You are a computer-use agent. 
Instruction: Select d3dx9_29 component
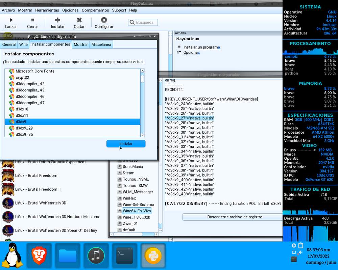[x=72, y=128]
